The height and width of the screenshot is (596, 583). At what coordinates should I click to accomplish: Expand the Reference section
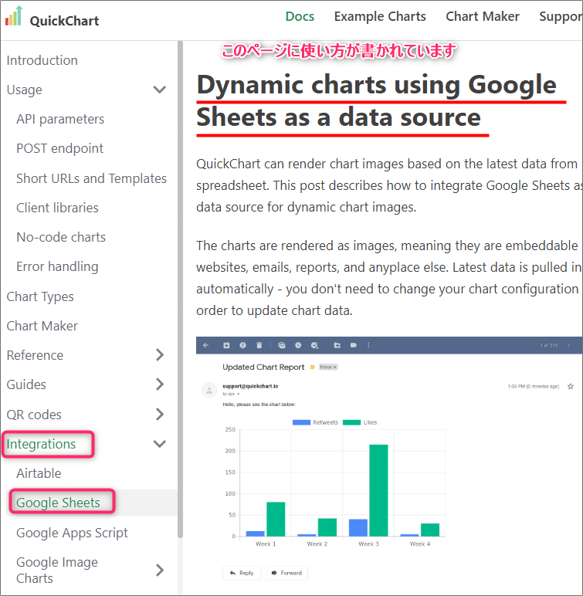point(160,355)
